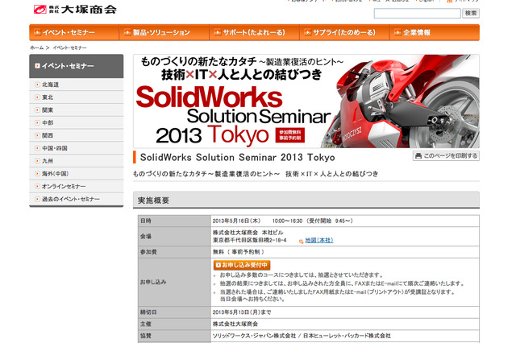Click the 無料(事前予約制) fee text
This screenshot has width=516, height=343.
239,252
